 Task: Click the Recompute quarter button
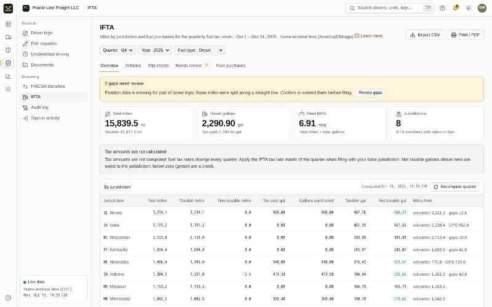tap(454, 187)
